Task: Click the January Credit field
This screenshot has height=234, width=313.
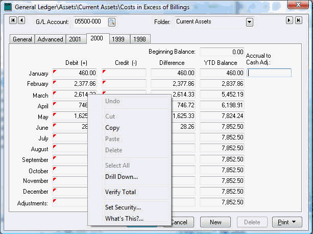Action: (124, 73)
